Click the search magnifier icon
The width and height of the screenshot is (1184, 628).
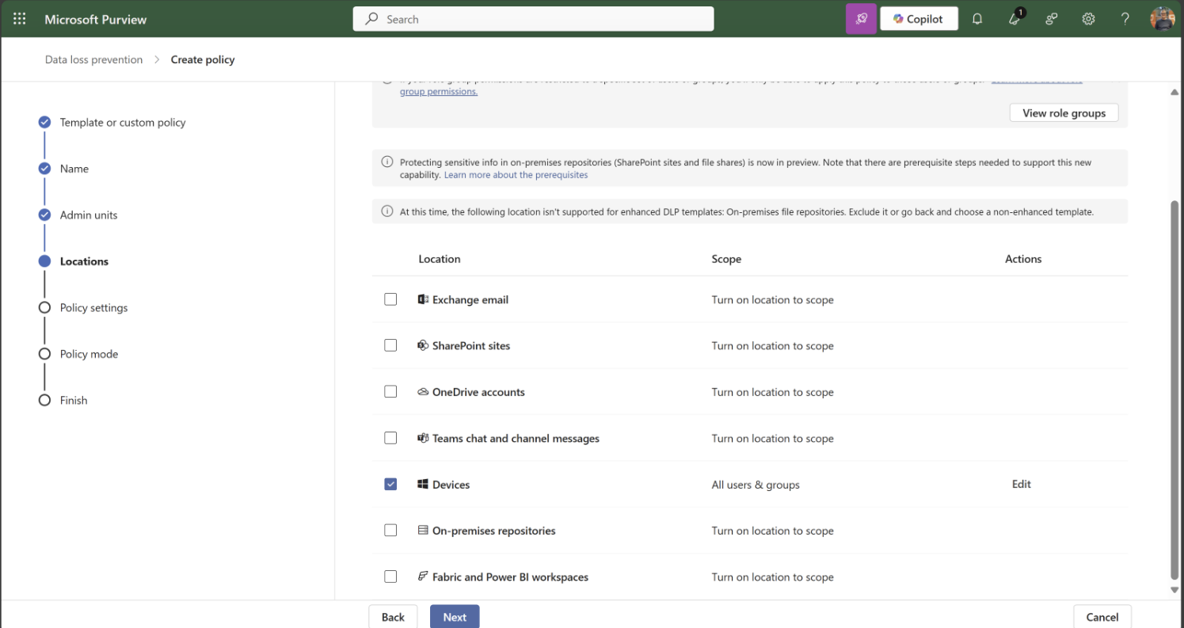[371, 19]
